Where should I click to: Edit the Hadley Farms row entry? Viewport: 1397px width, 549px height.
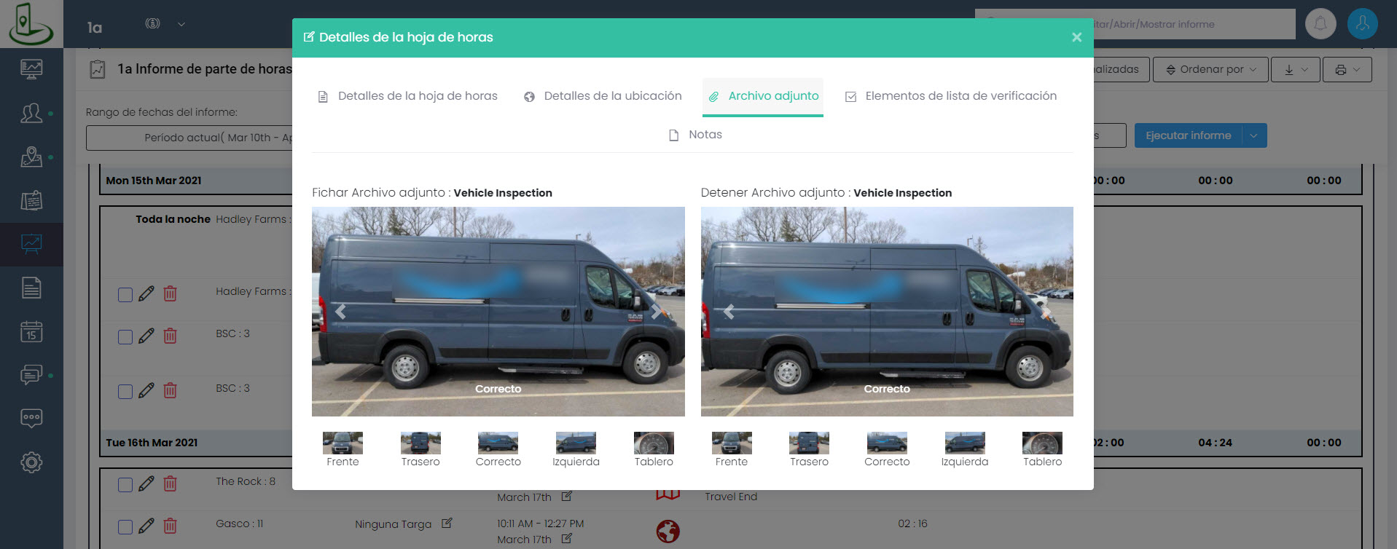[x=146, y=293]
